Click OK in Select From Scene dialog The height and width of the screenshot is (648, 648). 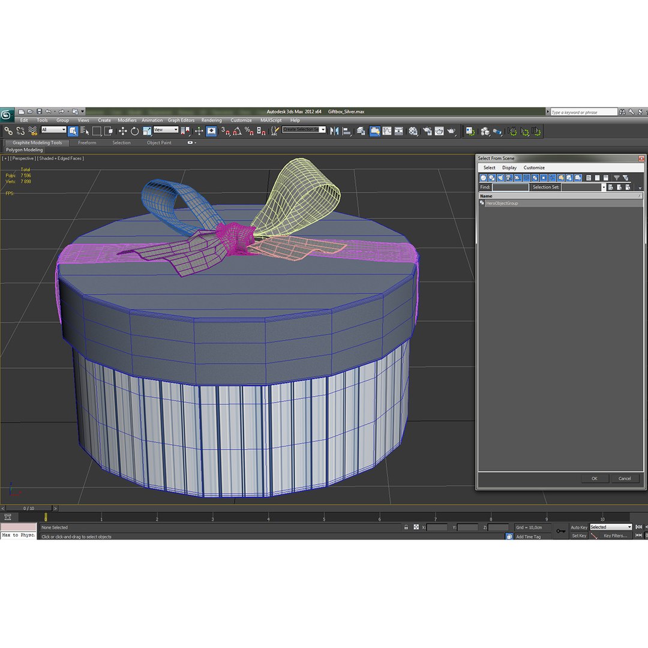594,479
